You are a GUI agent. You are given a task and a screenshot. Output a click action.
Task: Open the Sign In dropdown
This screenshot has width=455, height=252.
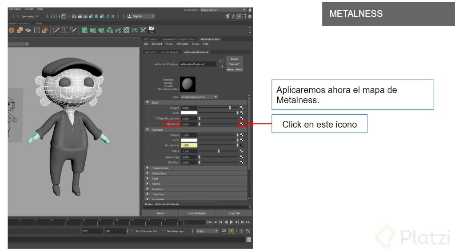point(141,16)
